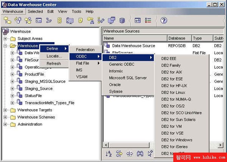Image resolution: width=227 pixels, height=162 pixels.
Task: Expand the Warehouse Schemas tree node
Action: coord(5,117)
